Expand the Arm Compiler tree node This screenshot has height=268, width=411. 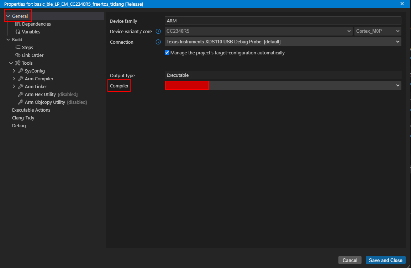[x=14, y=79]
